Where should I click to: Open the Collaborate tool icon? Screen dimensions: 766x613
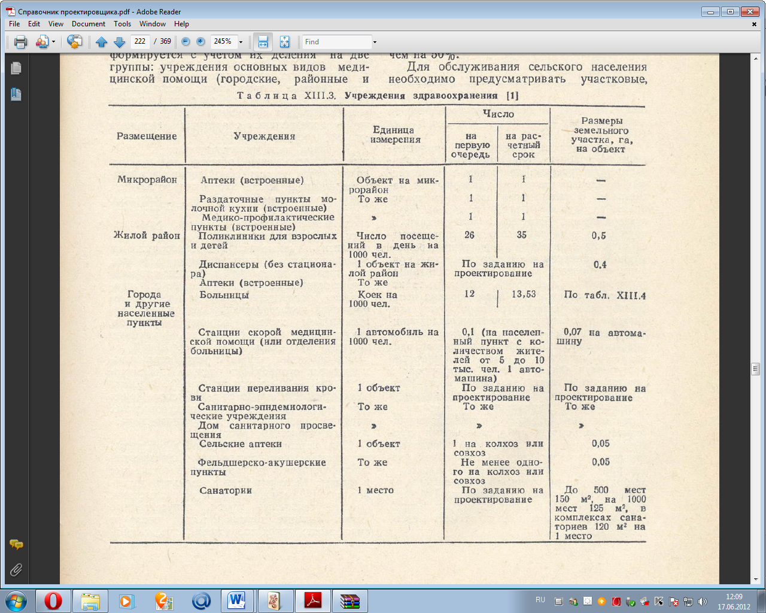coord(41,42)
